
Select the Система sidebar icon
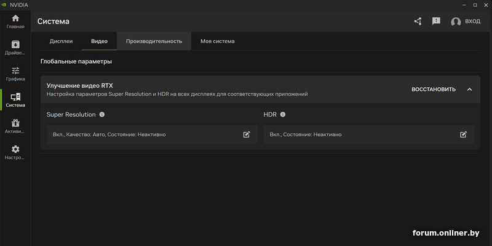tap(15, 100)
